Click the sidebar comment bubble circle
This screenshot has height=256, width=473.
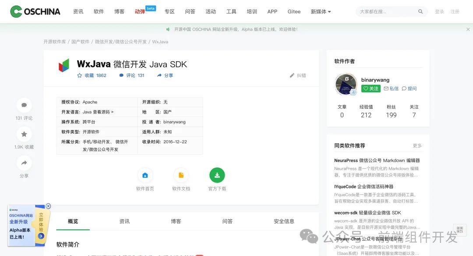[x=24, y=105]
